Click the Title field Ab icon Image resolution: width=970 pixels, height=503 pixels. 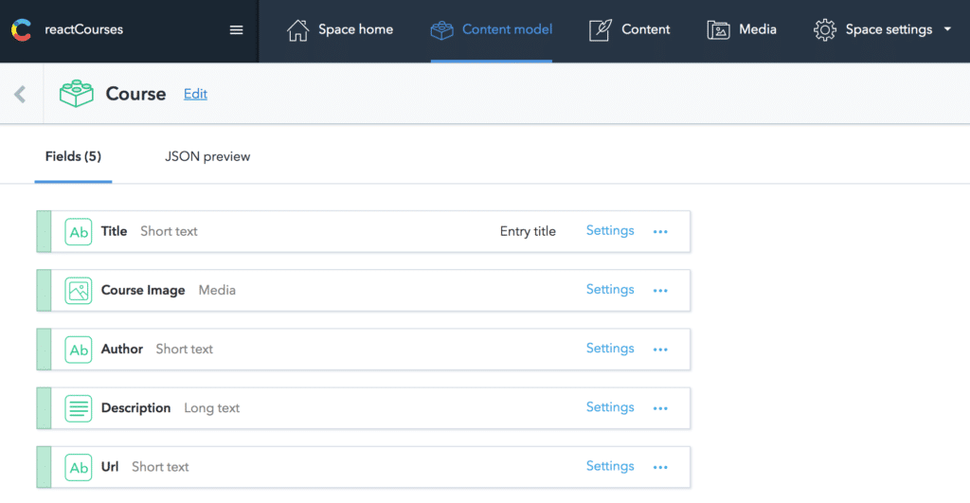click(x=79, y=231)
